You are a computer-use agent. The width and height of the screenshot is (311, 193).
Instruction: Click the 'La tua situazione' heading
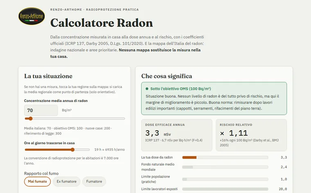click(48, 76)
